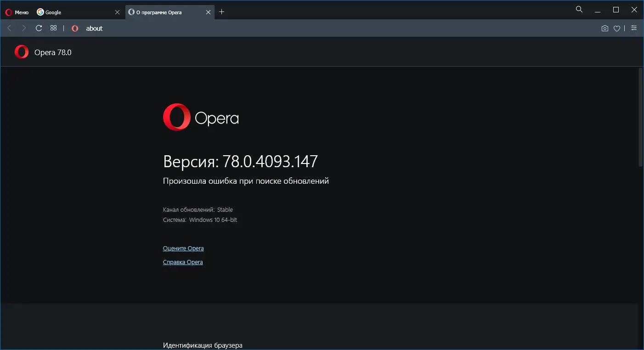Open the Меню menu
This screenshot has width=644, height=350.
17,12
